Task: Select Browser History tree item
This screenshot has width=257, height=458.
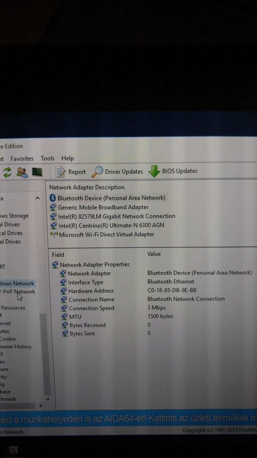Action: pos(16,346)
